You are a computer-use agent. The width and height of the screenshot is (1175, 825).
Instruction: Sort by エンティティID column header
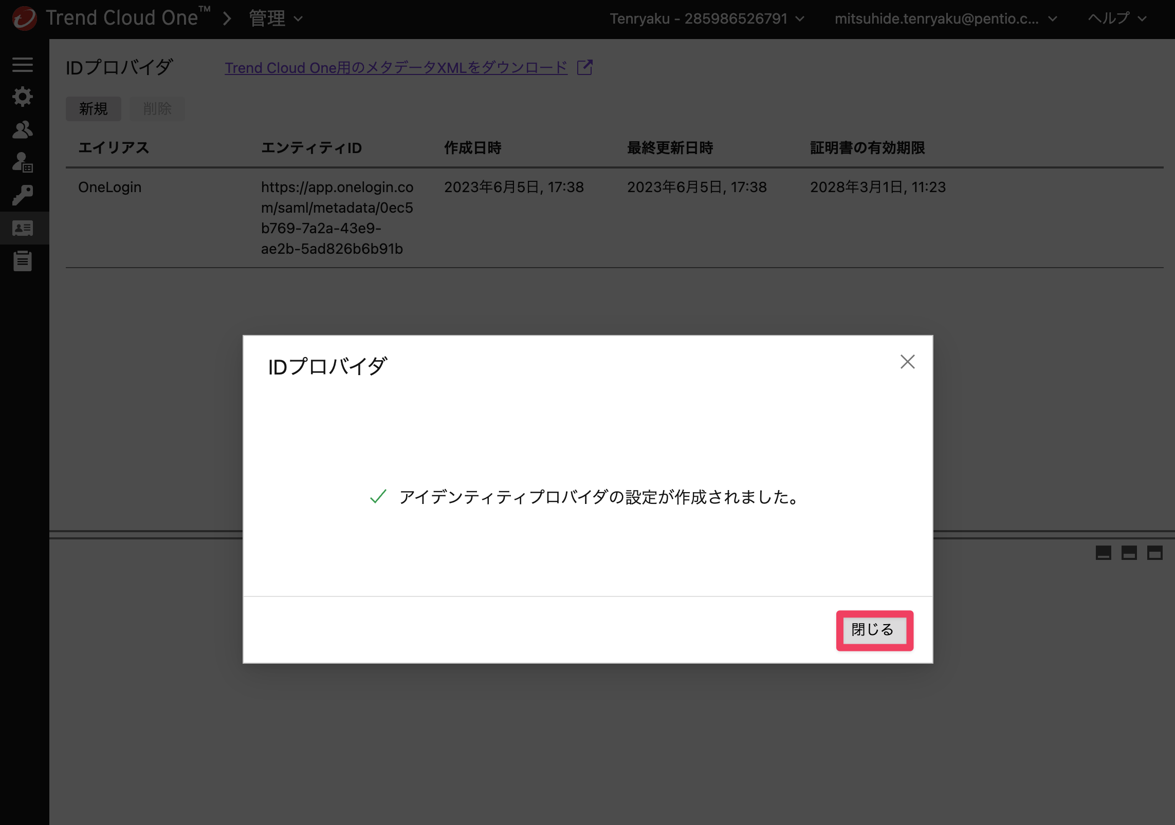(311, 147)
